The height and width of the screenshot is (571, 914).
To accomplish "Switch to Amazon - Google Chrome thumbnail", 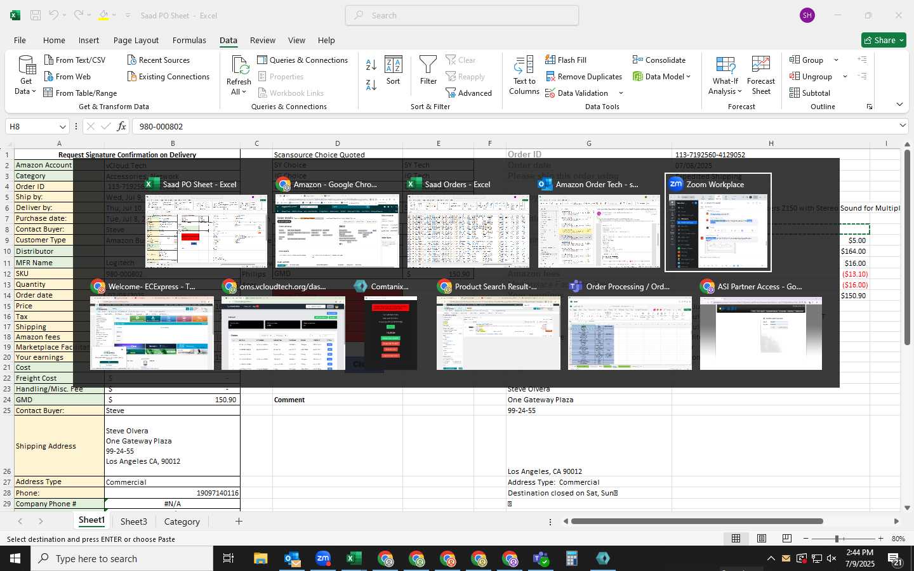I will [337, 222].
